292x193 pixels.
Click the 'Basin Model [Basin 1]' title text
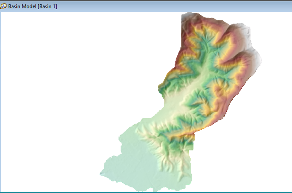click(32, 6)
